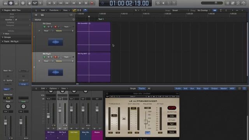Expand the Track RH Fig 8 inspector section
The height and width of the screenshot is (140, 249).
tap(3, 42)
